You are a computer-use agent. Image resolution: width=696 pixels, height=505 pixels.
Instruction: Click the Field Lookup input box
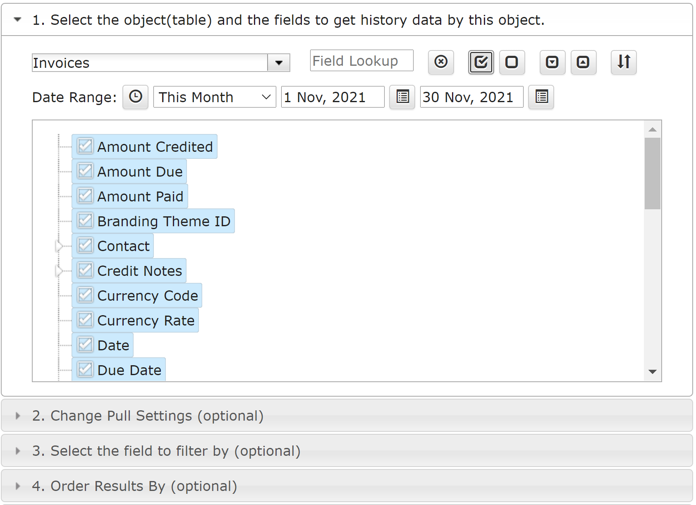pos(361,61)
